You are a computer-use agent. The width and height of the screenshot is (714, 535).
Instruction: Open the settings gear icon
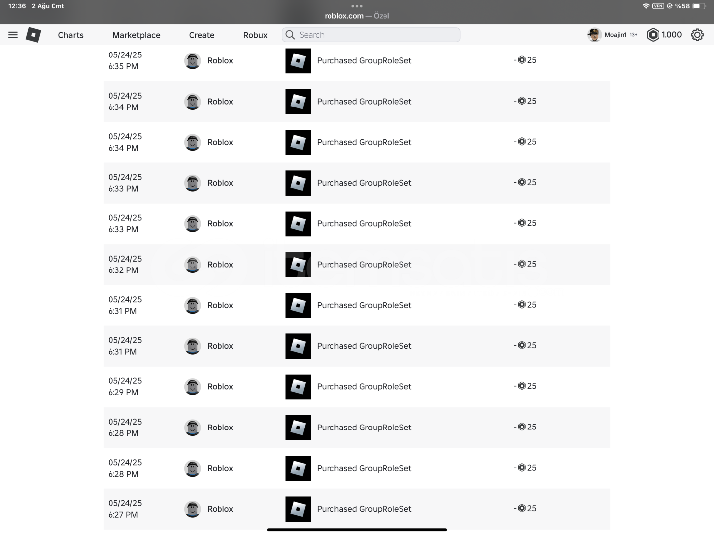(697, 35)
